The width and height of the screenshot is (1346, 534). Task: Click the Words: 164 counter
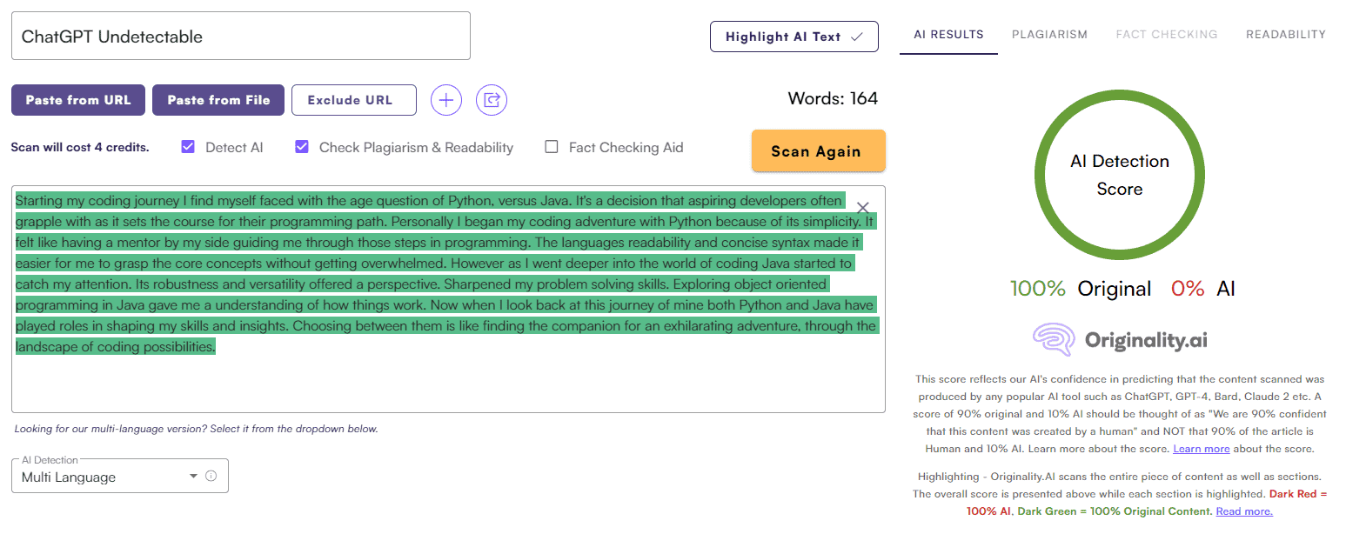(833, 98)
